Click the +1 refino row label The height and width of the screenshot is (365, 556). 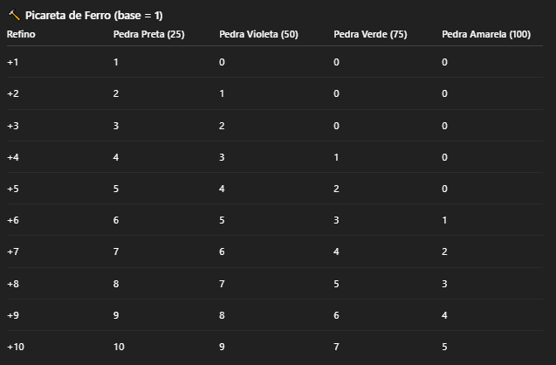[13, 62]
